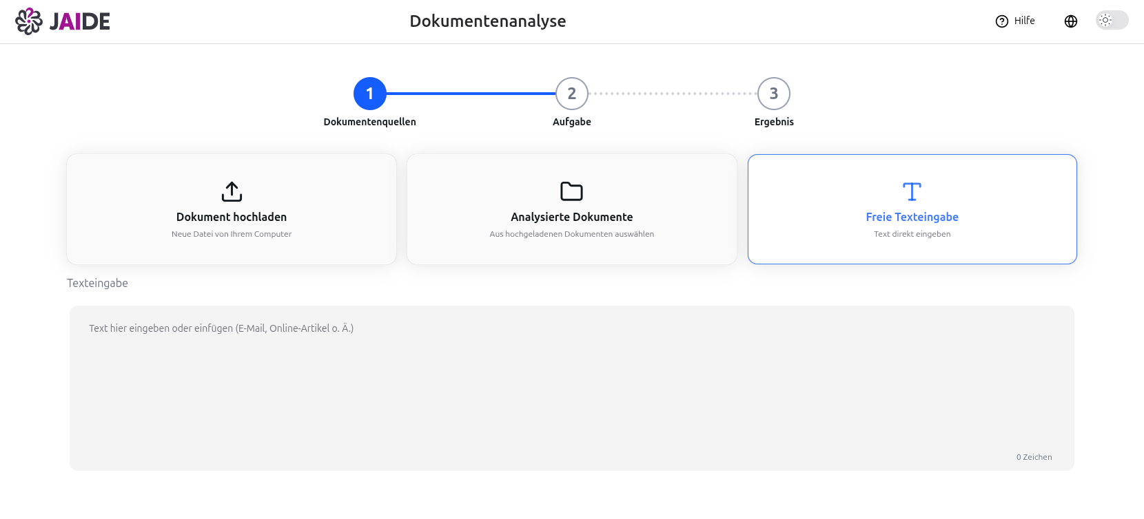The width and height of the screenshot is (1144, 519).
Task: Open the Hilfe help link
Action: click(x=1015, y=21)
